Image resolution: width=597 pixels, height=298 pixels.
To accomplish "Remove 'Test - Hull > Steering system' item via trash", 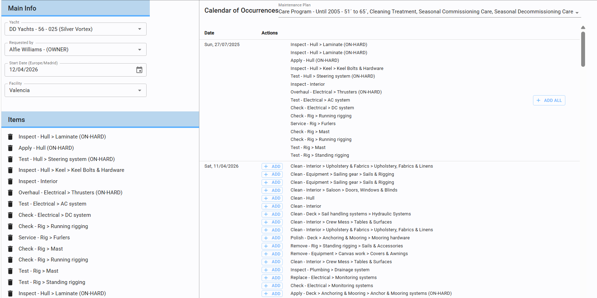I will 11,159.
